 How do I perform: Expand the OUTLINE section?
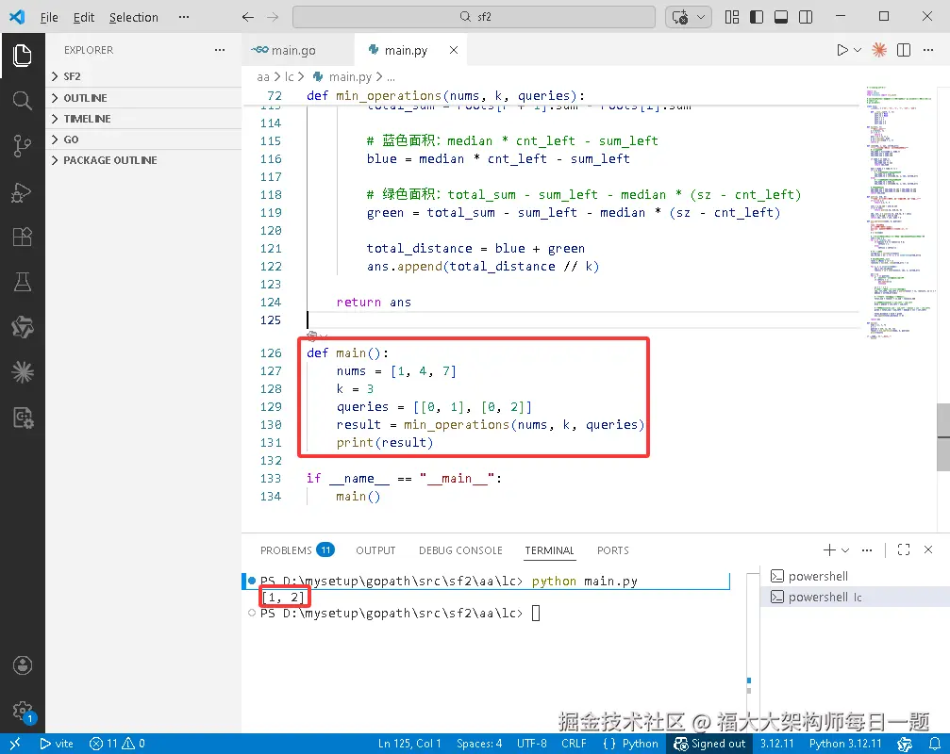[x=143, y=98]
